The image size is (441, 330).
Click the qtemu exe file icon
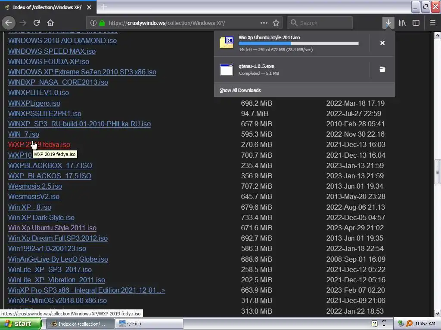tap(227, 70)
